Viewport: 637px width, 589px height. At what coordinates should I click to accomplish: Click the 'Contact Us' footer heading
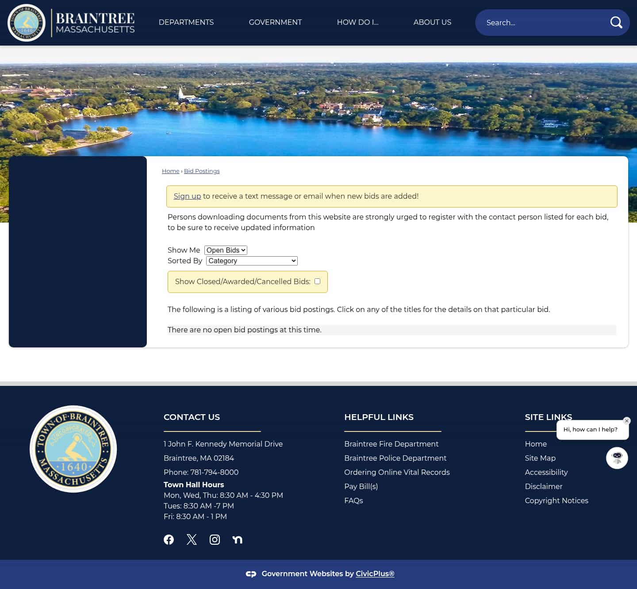click(192, 417)
